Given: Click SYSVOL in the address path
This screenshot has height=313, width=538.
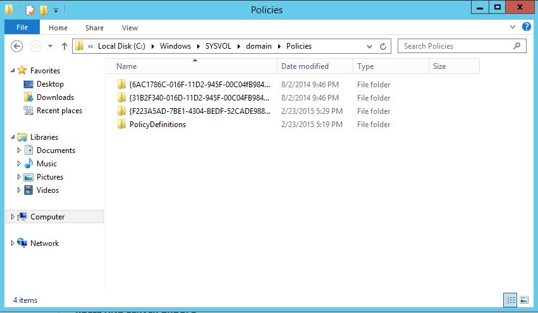Looking at the screenshot, I should pyautogui.click(x=218, y=46).
